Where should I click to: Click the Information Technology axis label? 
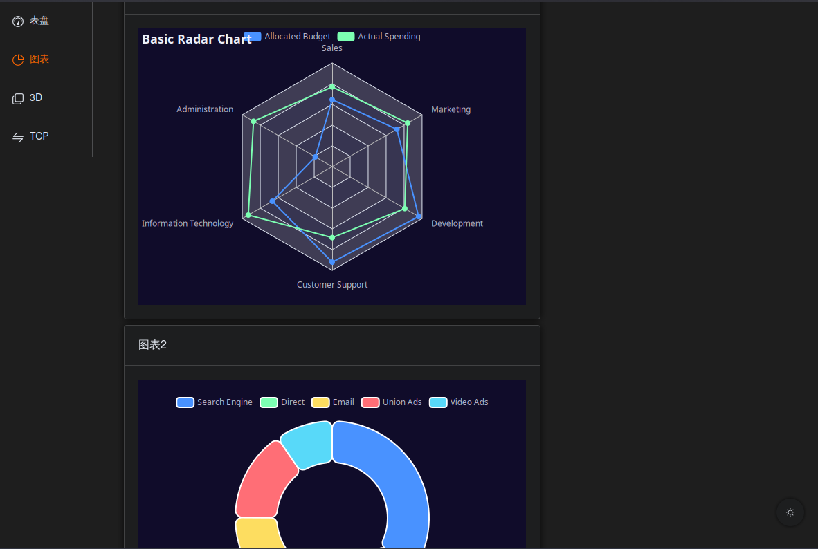pos(188,223)
